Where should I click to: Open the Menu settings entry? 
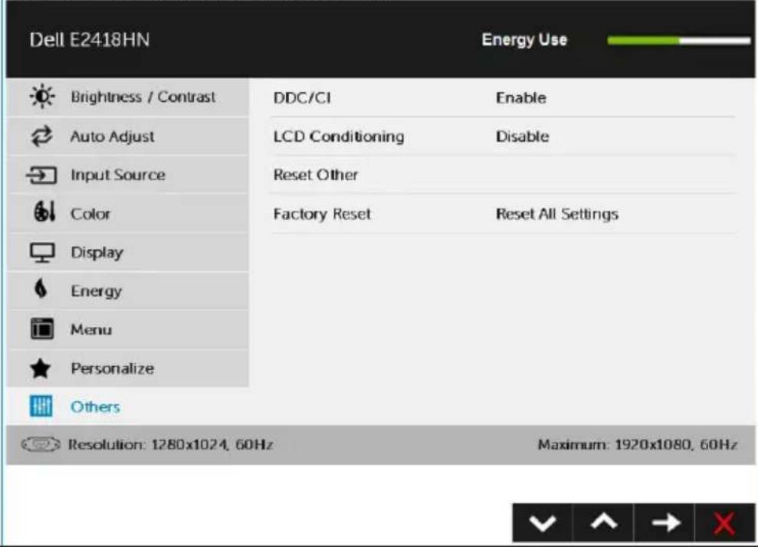point(128,329)
